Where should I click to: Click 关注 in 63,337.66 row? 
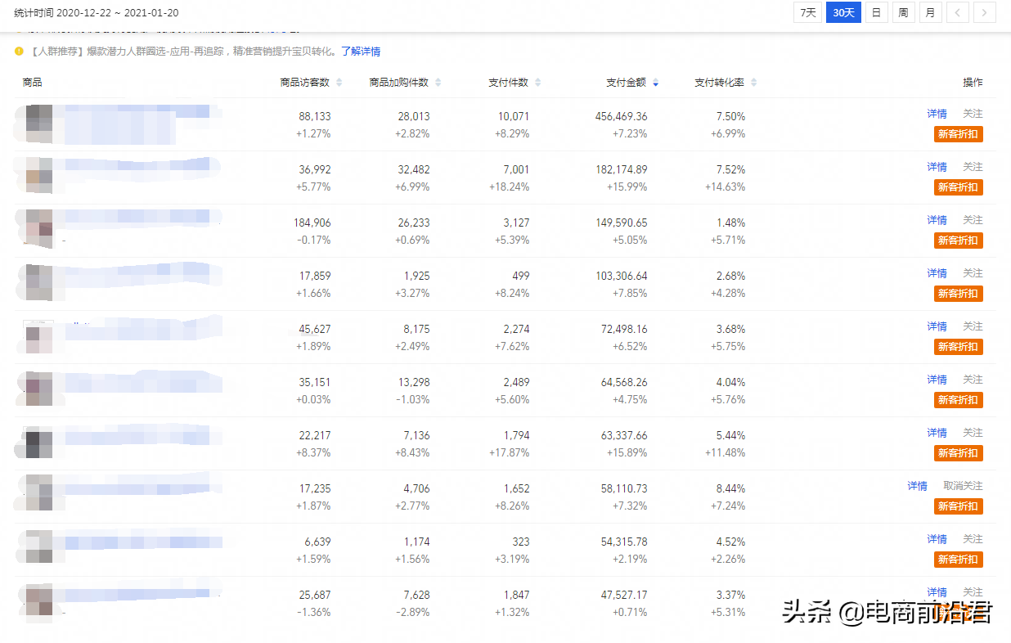coord(973,433)
